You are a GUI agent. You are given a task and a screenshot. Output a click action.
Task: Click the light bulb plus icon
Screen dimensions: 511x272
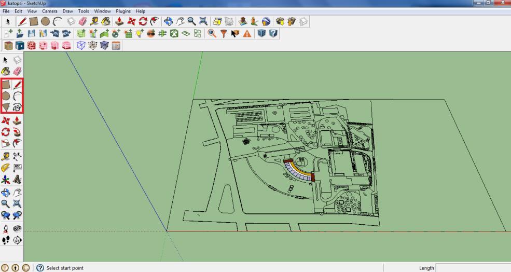[140, 33]
